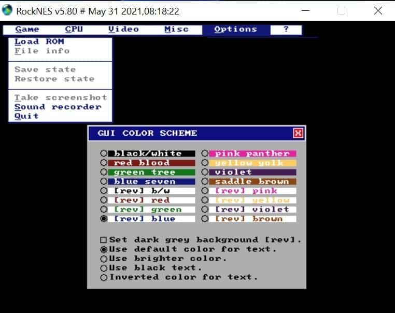Image resolution: width=395 pixels, height=313 pixels.
Task: Select blue seven radio button
Action: 104,181
